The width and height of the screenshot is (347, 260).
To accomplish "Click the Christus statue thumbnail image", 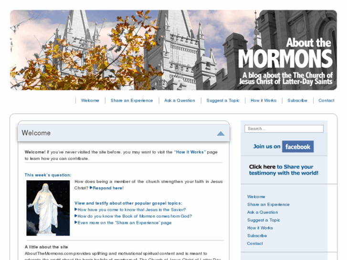I will click(x=48, y=208).
